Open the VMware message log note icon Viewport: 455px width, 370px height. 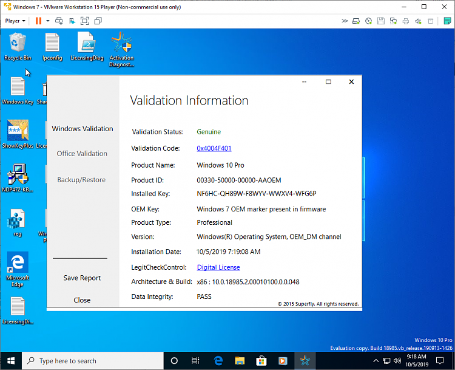[447, 21]
